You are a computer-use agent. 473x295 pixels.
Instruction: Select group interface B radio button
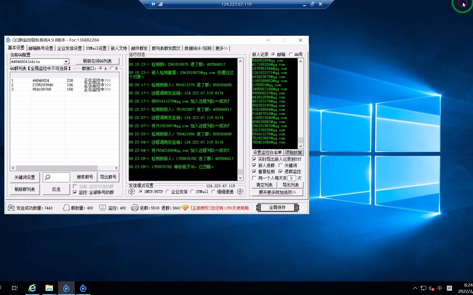(111, 69)
